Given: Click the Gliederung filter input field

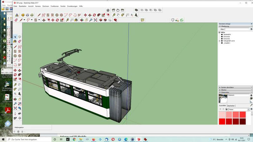Looking at the screenshot, I should (237, 29).
